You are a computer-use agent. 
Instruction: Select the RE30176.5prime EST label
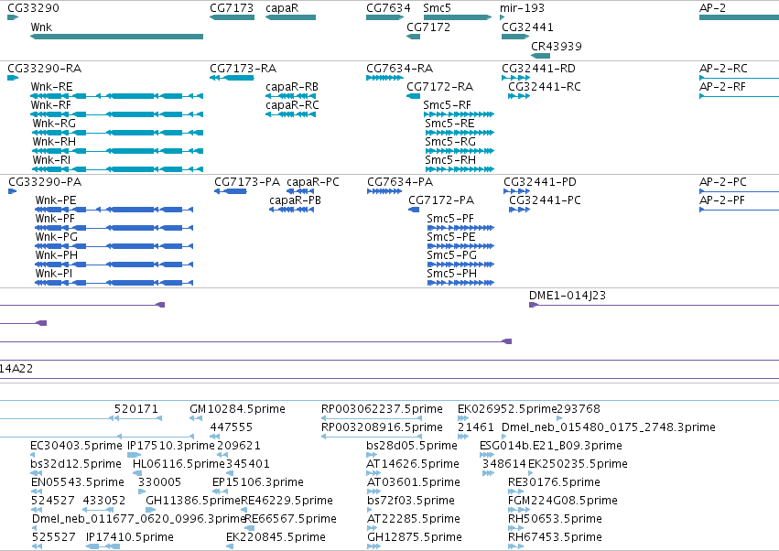(554, 482)
